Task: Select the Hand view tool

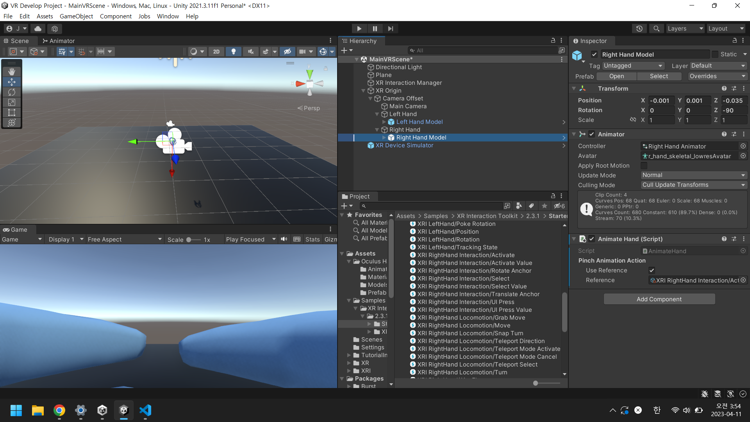Action: point(12,72)
